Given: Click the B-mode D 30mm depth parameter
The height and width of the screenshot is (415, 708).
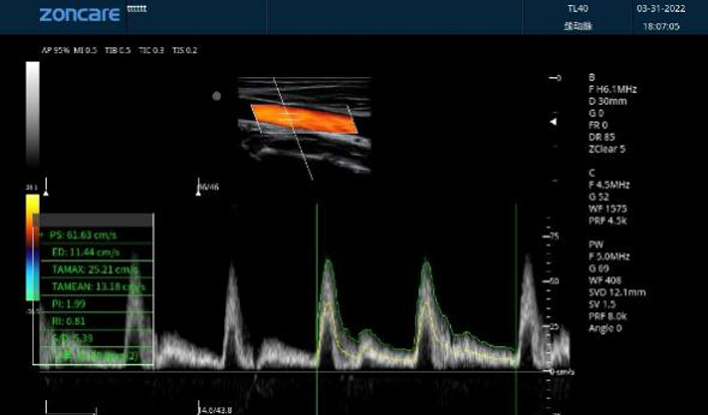Looking at the screenshot, I should click(x=607, y=101).
